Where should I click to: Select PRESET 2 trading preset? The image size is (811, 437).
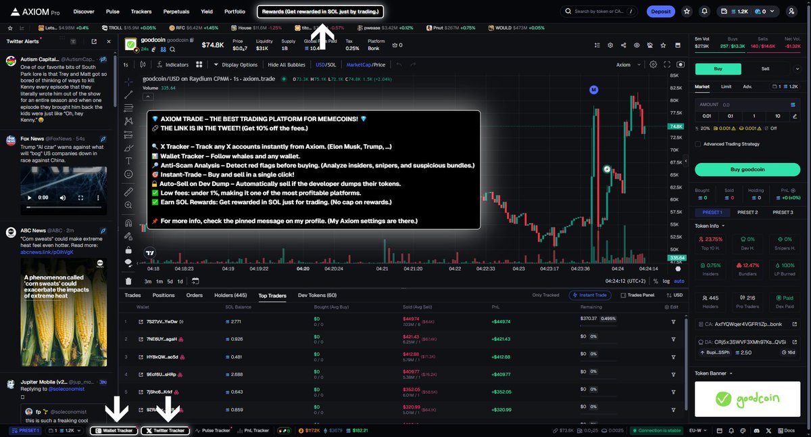point(747,212)
